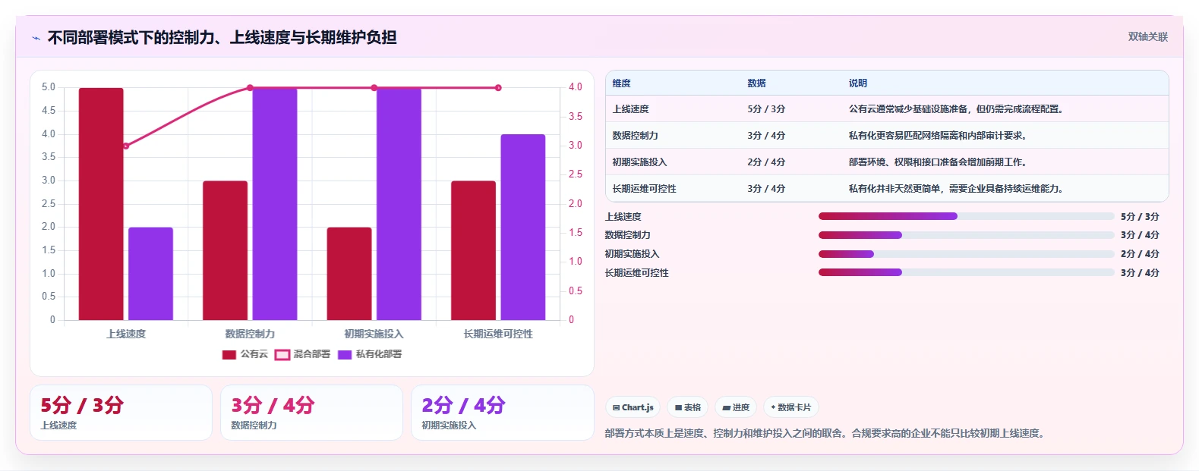Click the line point above 数据控制力
Screen dimensions: 1199x471
pyautogui.click(x=250, y=88)
